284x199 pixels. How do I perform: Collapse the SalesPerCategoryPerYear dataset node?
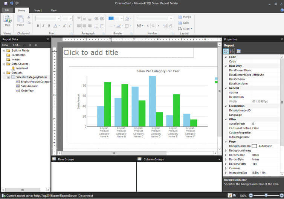coord(8,77)
